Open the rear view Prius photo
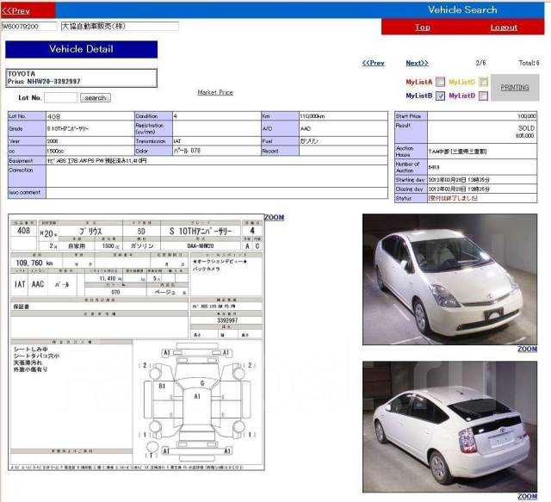Image resolution: width=551 pixels, height=502 pixels. tap(449, 426)
